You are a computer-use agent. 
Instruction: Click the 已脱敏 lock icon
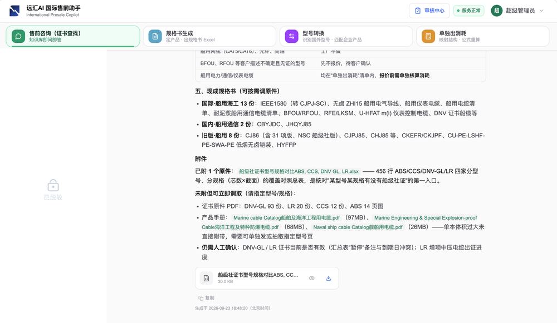click(x=53, y=185)
